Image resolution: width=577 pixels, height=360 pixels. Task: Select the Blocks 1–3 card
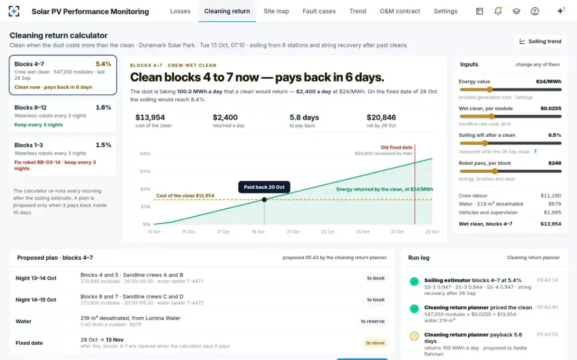(x=63, y=156)
